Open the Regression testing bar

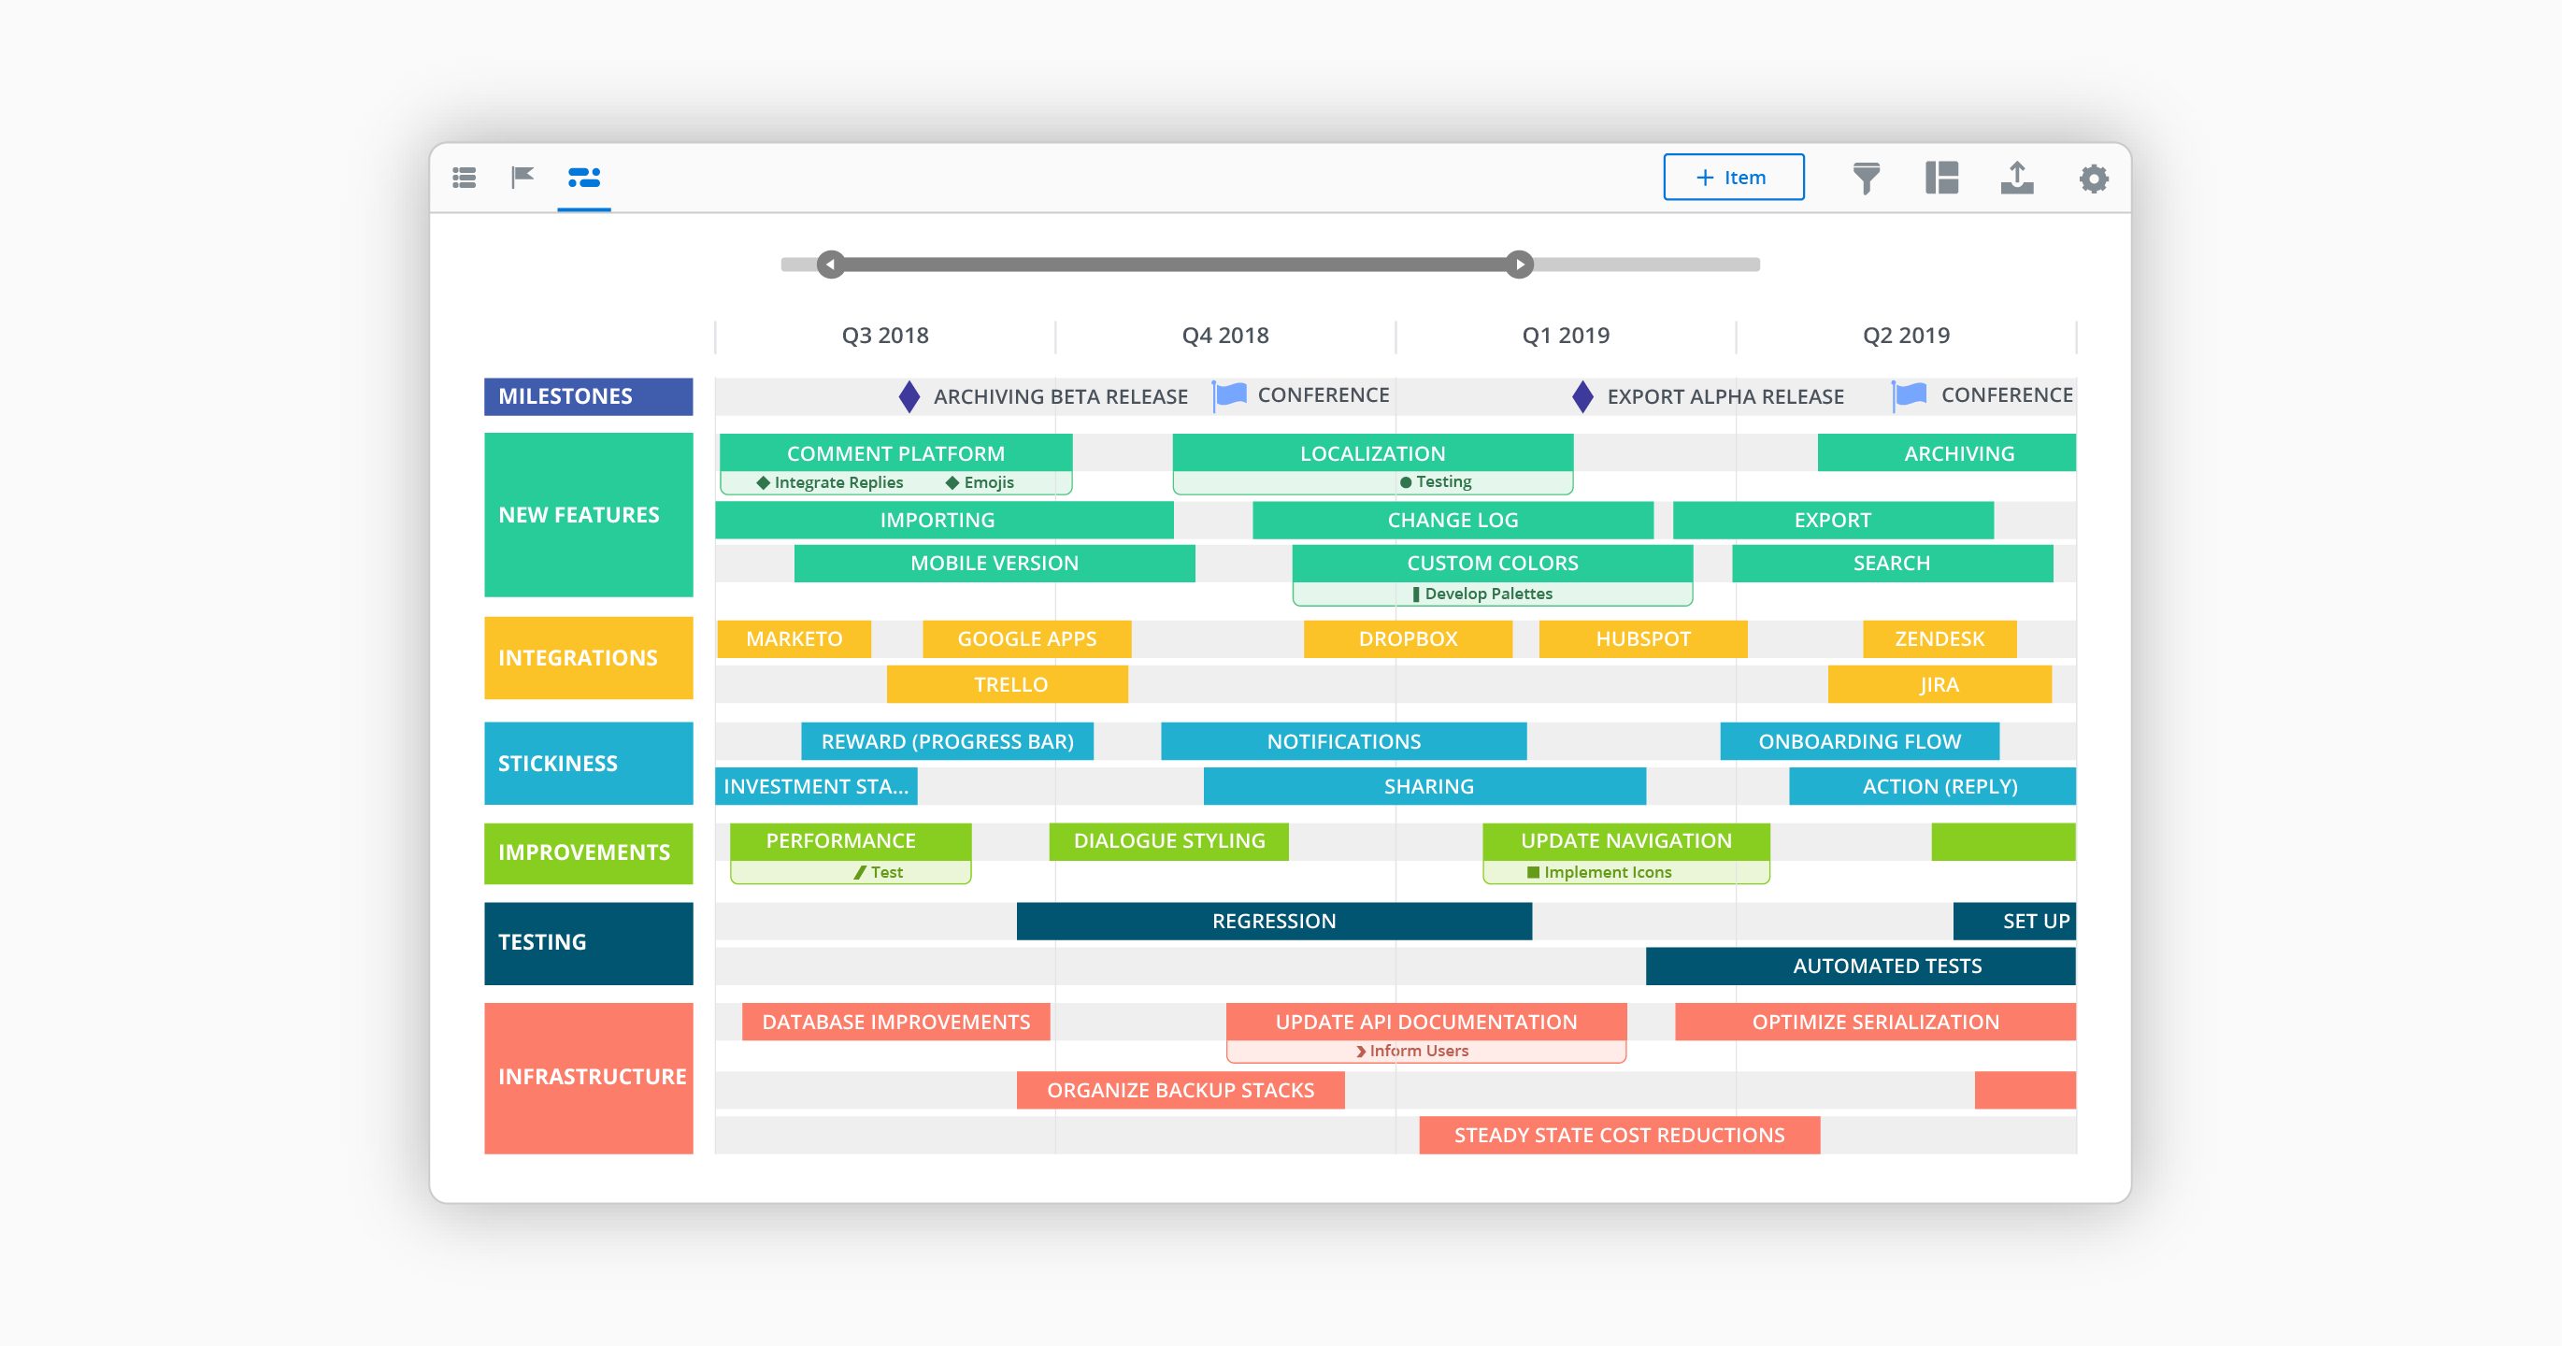(x=1273, y=922)
